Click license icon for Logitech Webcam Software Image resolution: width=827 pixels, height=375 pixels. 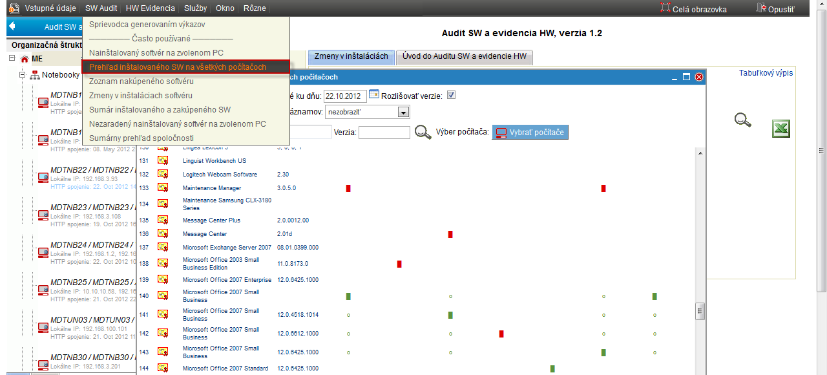click(x=163, y=174)
